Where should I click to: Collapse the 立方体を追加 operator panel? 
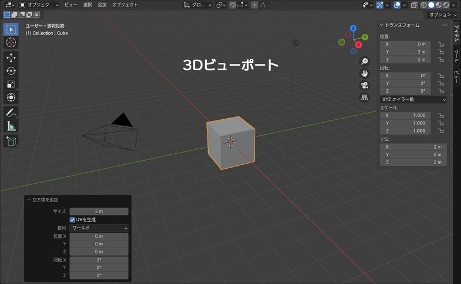click(29, 200)
